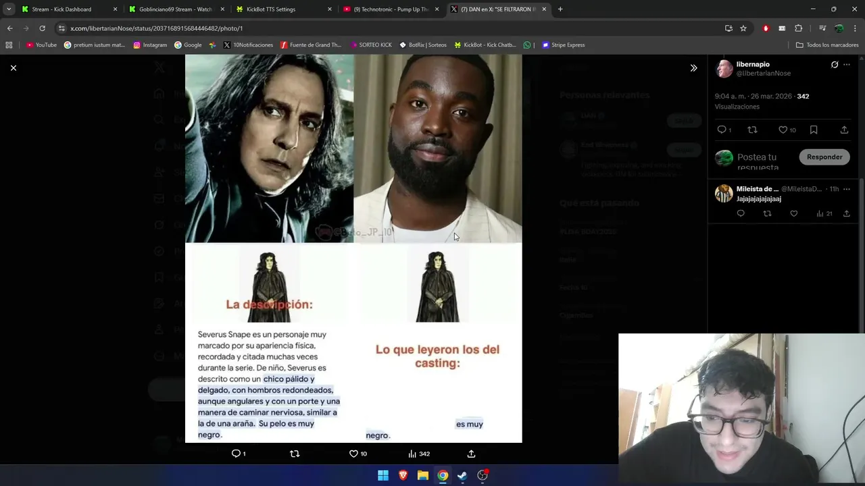This screenshot has width=865, height=486.
Task: Open the WhatsApp bookmark icon
Action: click(x=527, y=45)
